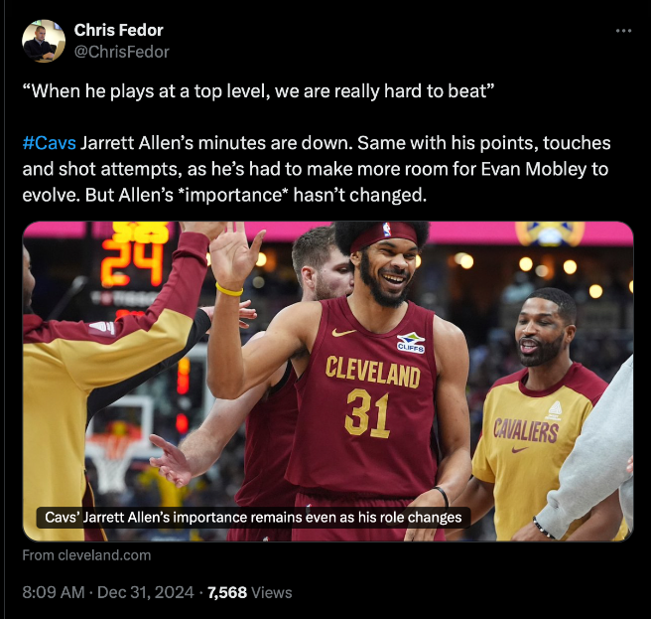Open the three-dot more options menu
The height and width of the screenshot is (619, 651).
coord(623,31)
